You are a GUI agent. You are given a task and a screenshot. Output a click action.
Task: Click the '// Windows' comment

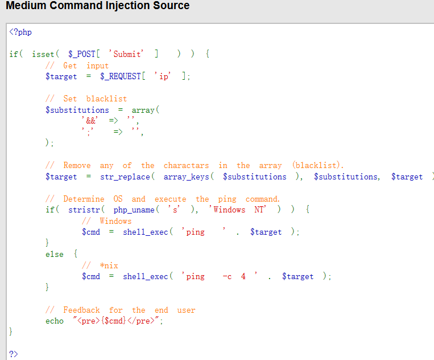(106, 221)
